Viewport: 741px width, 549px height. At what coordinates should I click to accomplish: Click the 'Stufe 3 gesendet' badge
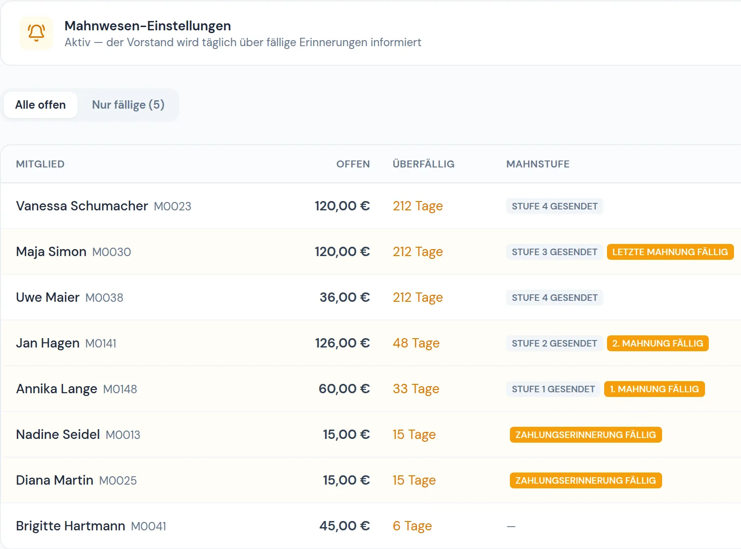point(554,252)
